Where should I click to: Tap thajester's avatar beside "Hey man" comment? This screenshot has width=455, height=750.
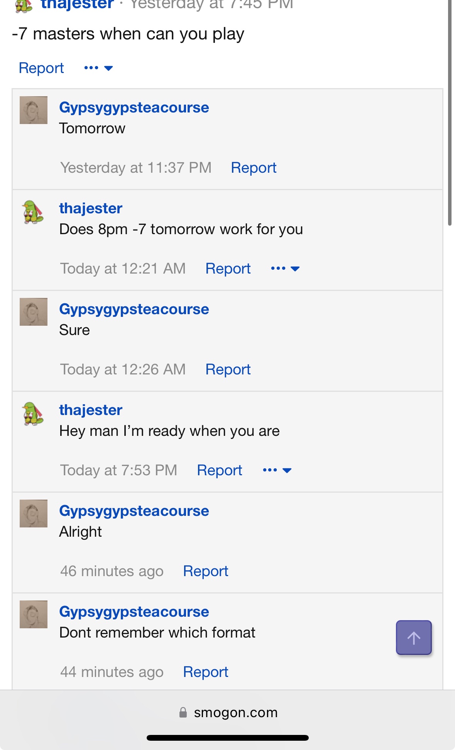pyautogui.click(x=33, y=413)
